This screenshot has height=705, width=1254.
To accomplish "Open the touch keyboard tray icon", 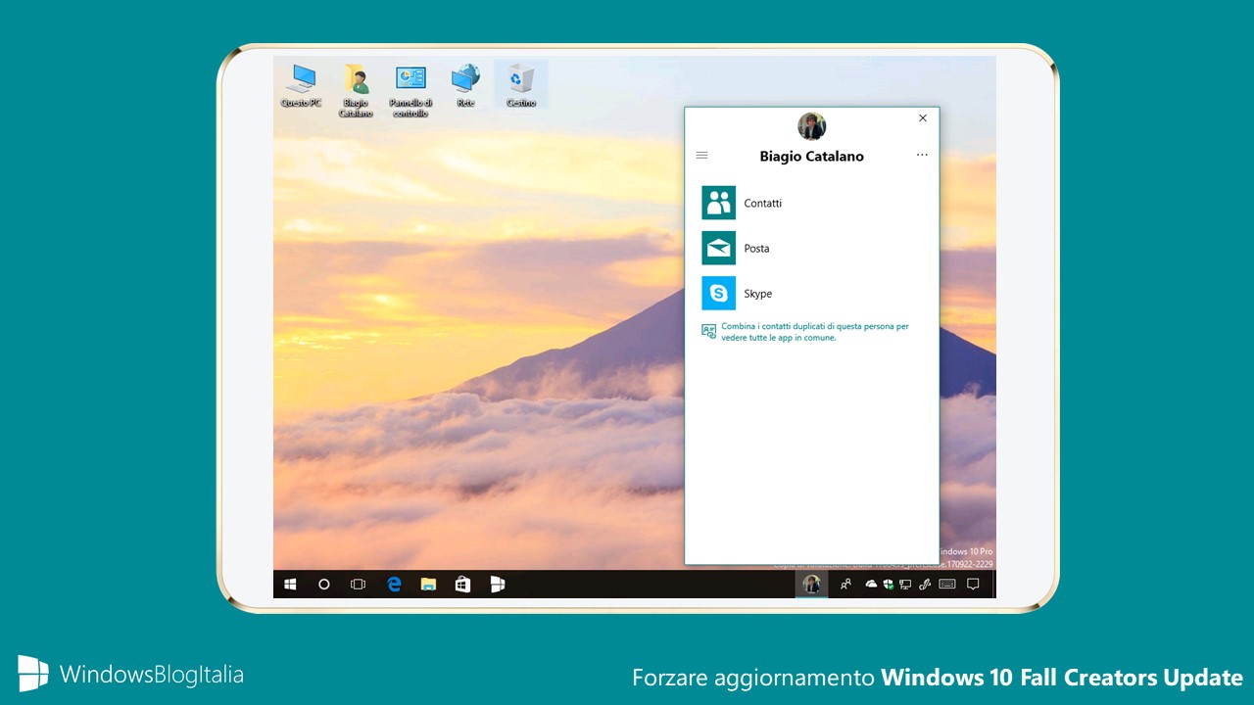I will point(947,585).
